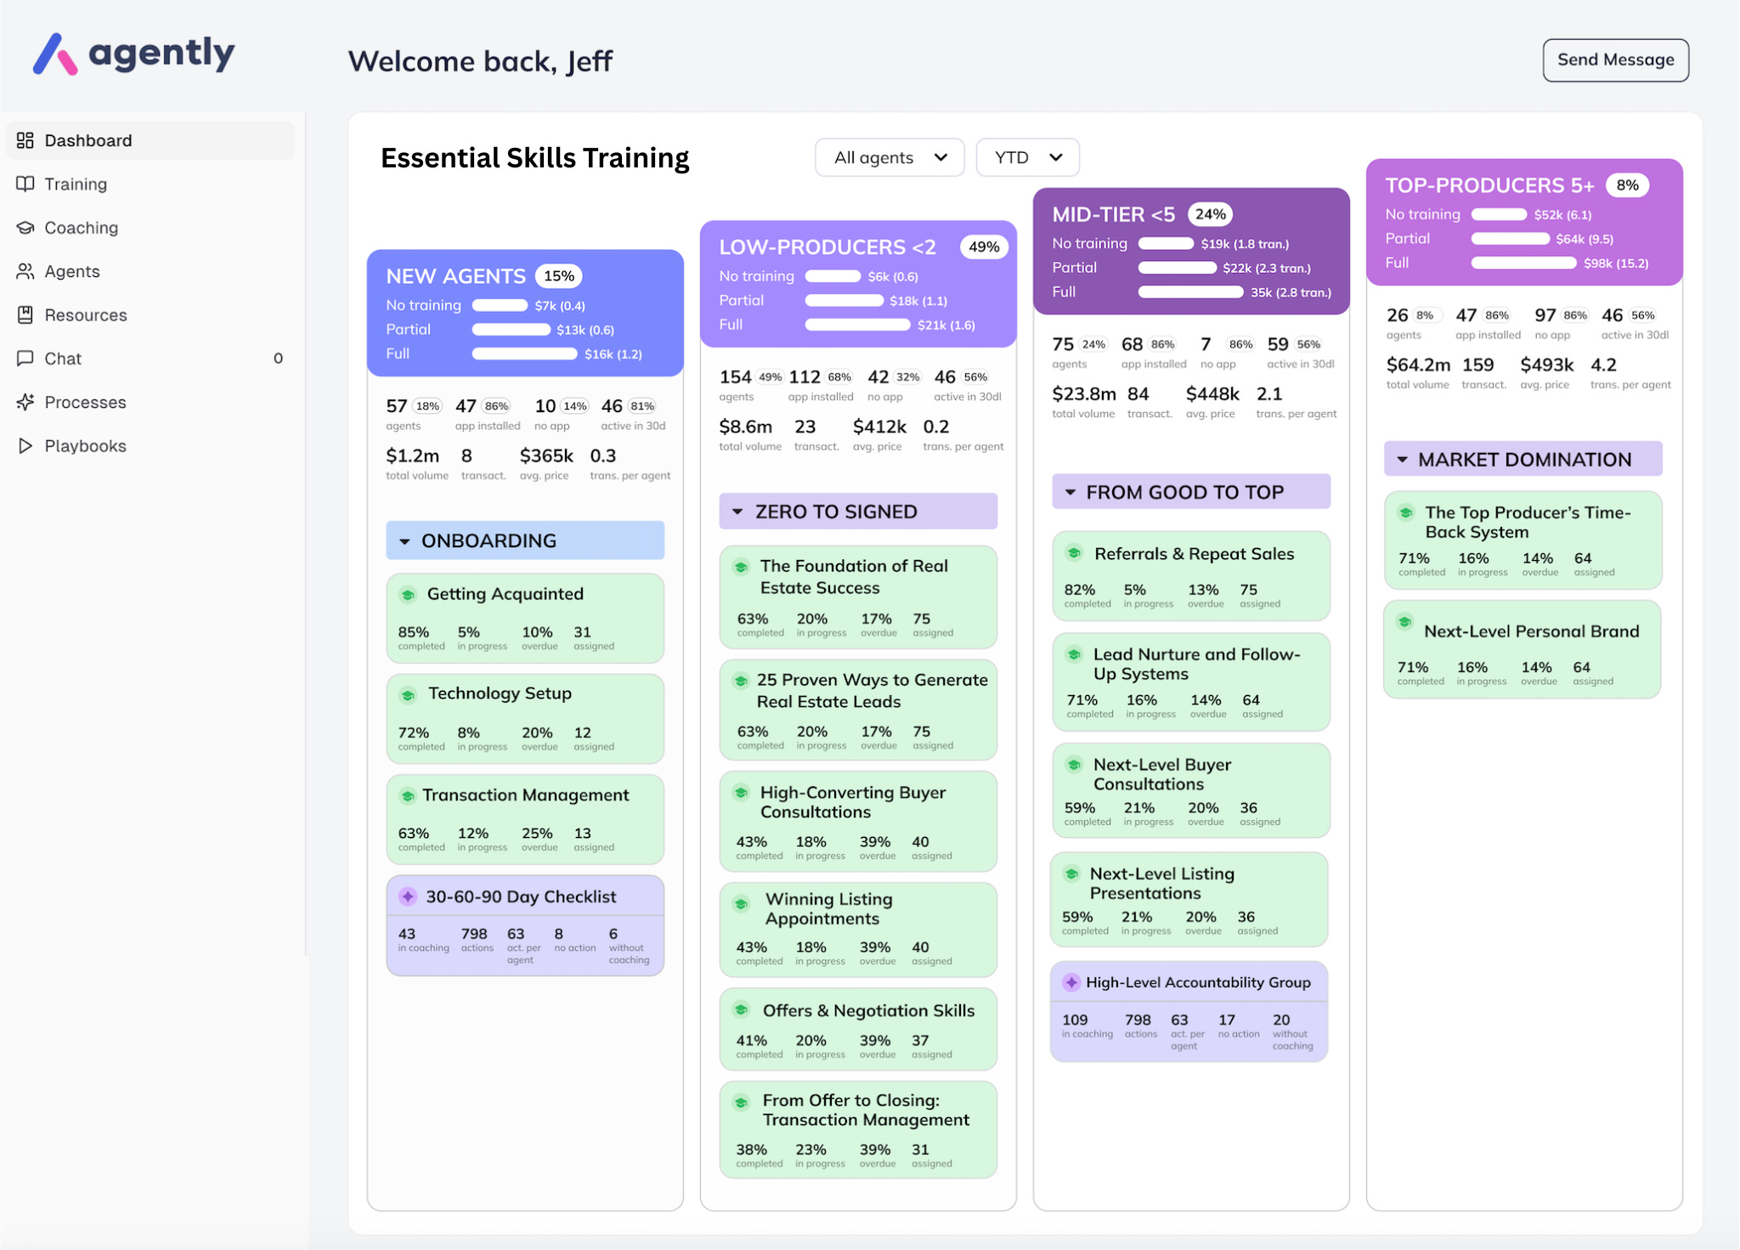Click the Training book icon

[25, 184]
